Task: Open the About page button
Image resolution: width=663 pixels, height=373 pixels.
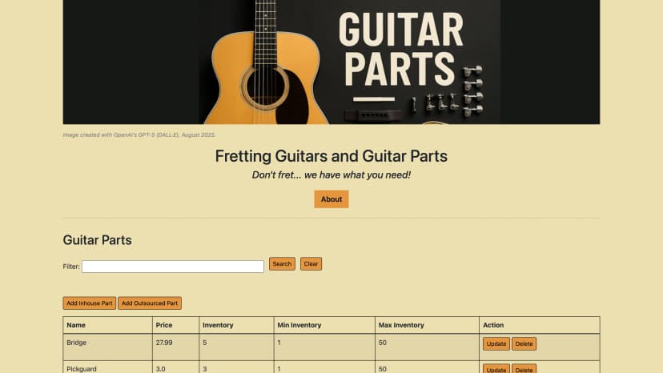Action: point(331,199)
